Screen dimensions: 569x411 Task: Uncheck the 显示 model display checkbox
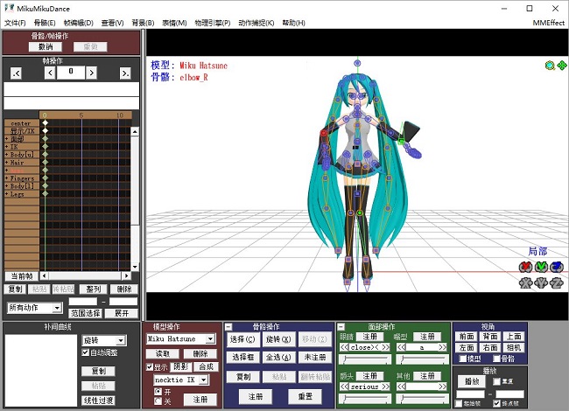(150, 367)
